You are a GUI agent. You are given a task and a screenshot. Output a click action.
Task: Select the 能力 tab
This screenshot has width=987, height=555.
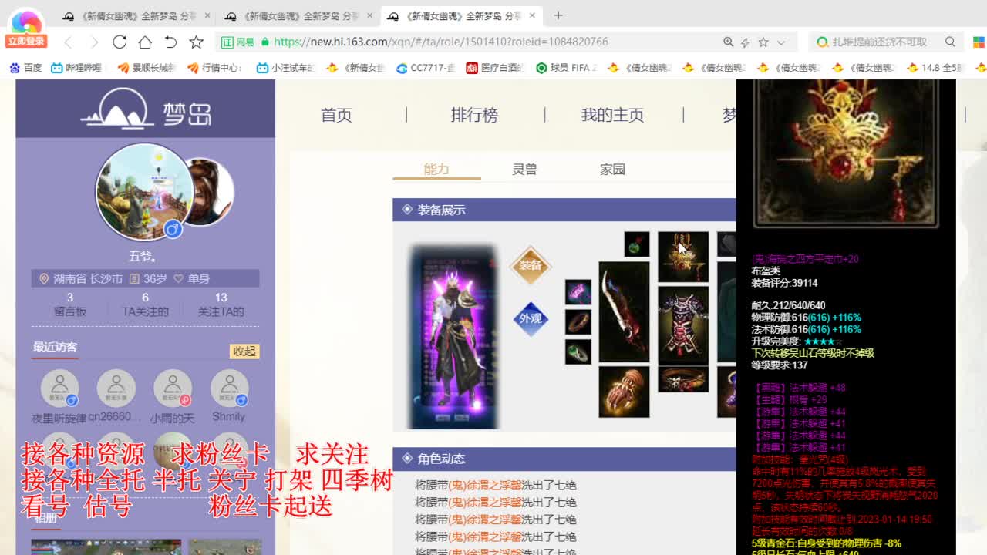pyautogui.click(x=436, y=169)
